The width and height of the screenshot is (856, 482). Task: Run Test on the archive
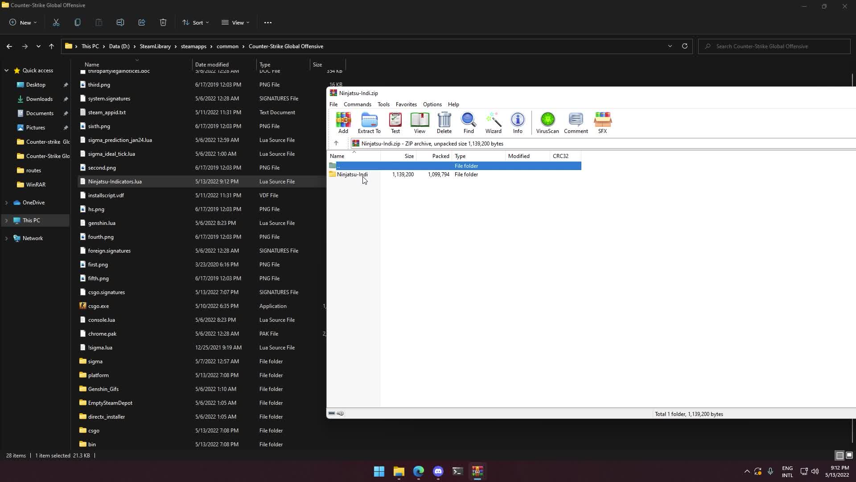(x=395, y=123)
